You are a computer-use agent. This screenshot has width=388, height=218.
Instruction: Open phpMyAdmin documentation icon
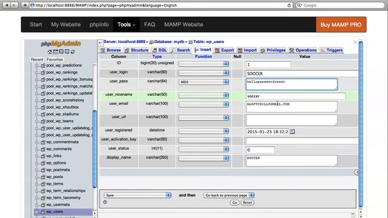[x=61, y=52]
